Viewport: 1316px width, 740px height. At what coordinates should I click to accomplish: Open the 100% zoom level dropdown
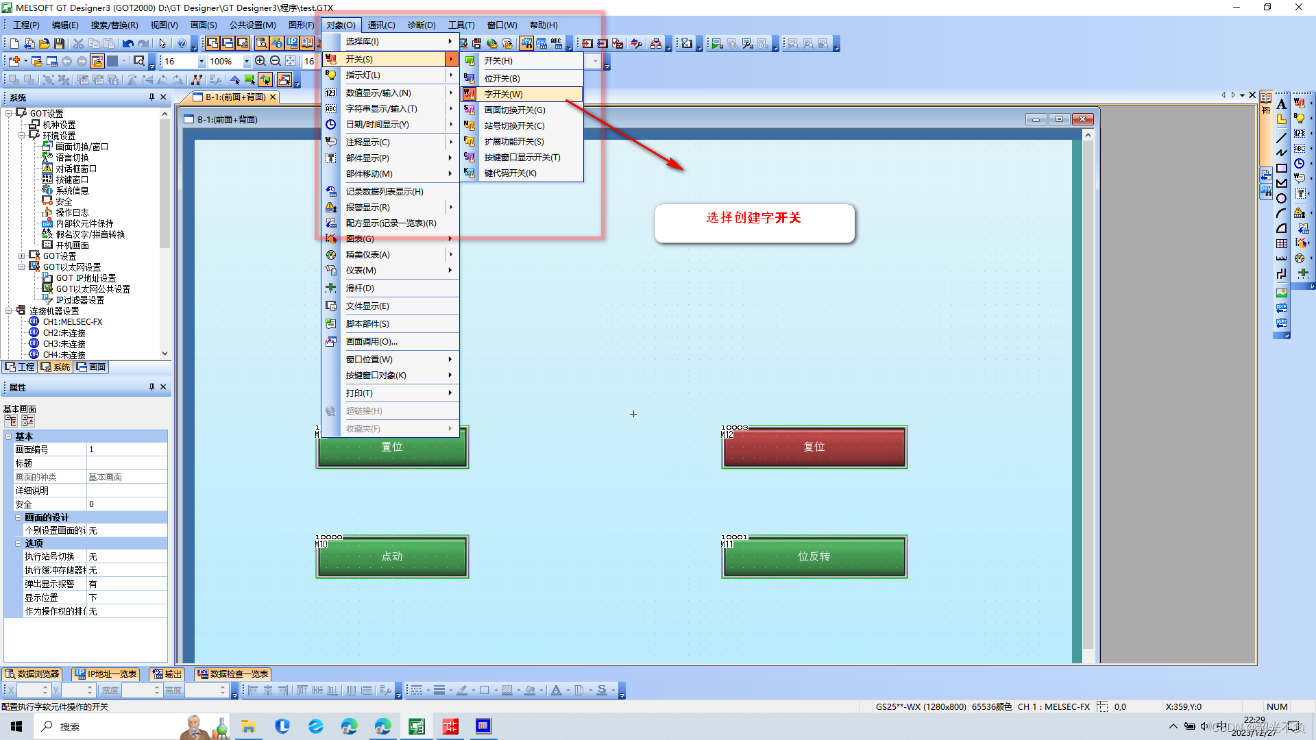(x=247, y=61)
